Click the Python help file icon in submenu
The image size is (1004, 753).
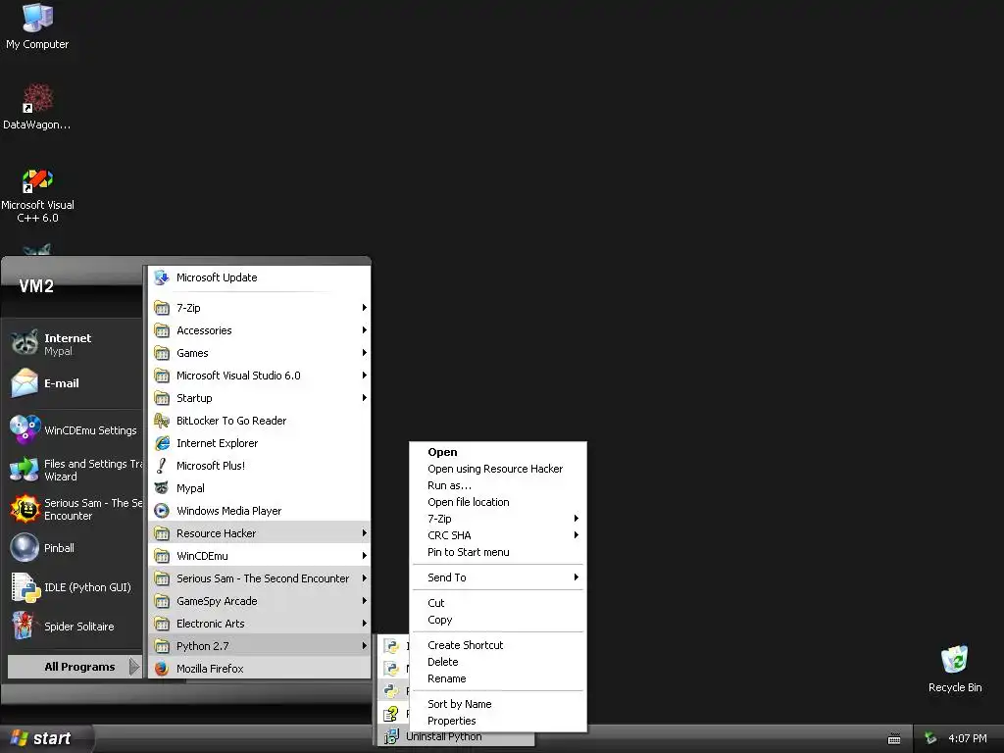390,714
